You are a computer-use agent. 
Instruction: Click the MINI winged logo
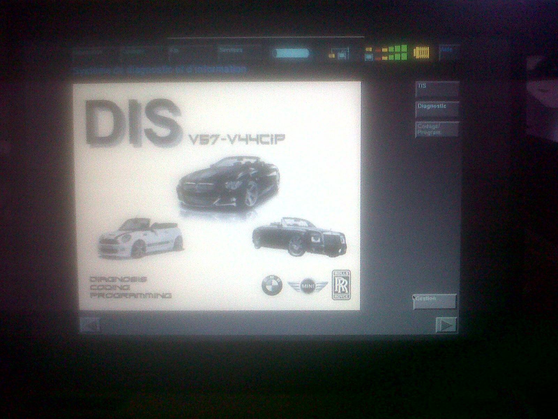tap(308, 286)
